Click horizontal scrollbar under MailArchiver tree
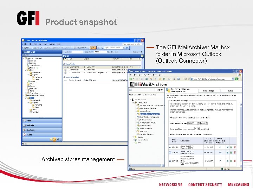This screenshot has width=253, height=190. [x=147, y=165]
